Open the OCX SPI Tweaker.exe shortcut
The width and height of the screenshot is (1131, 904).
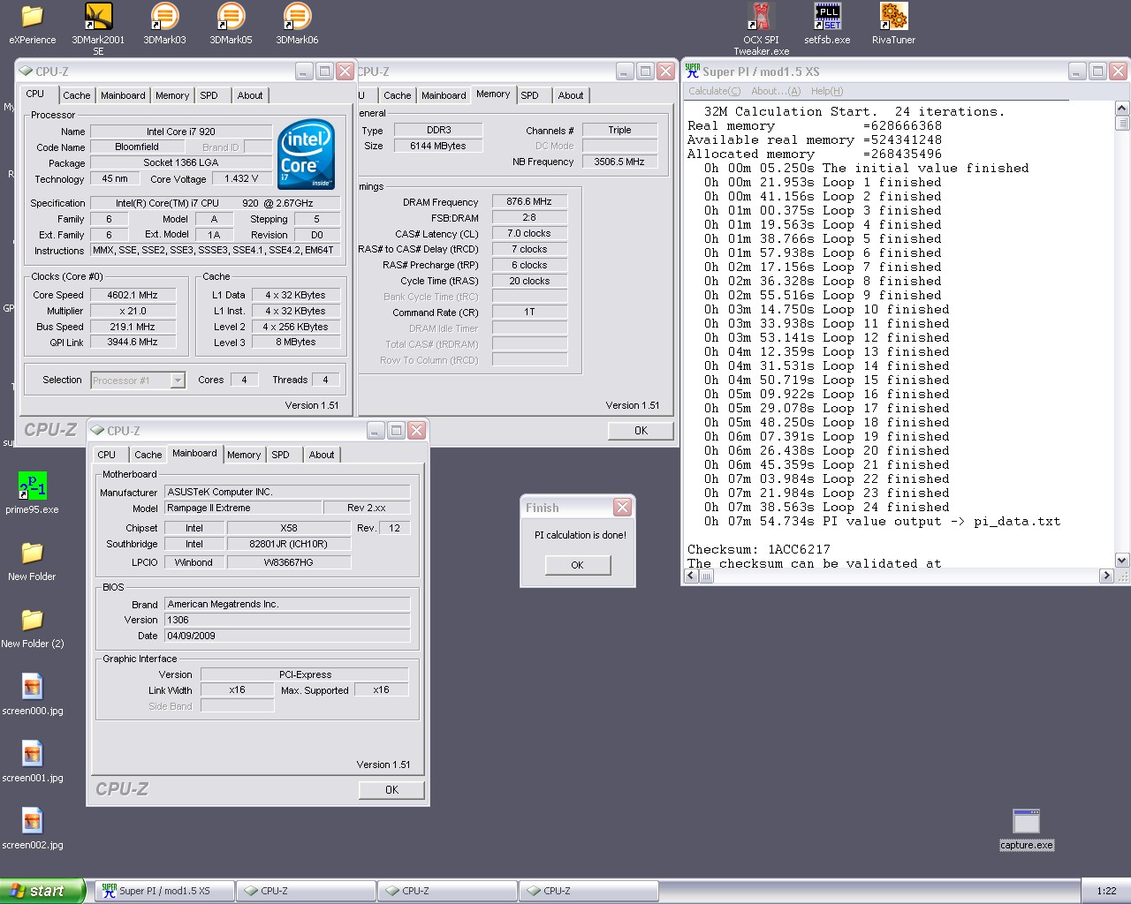coord(761,28)
